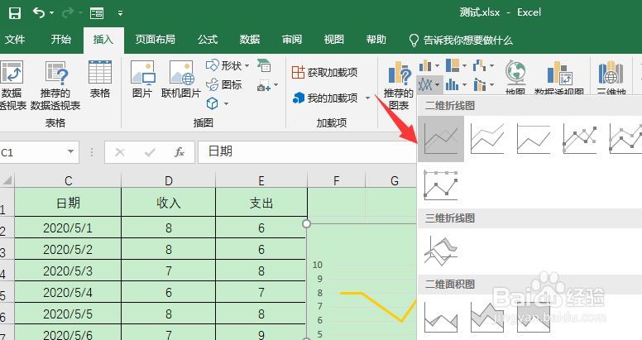The height and width of the screenshot is (340, 642).
Task: Click the SmartArt icon
Action: click(x=264, y=65)
